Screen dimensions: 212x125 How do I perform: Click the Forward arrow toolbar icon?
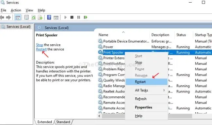(8, 17)
